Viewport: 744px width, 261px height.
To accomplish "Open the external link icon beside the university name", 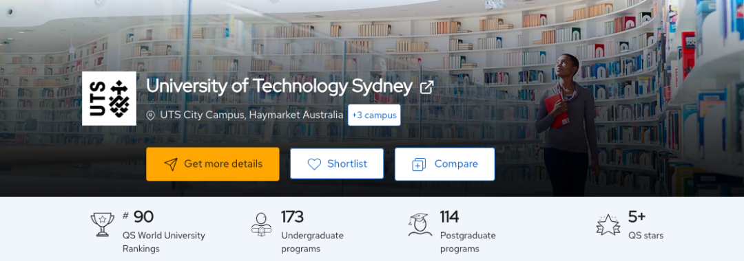I will (426, 87).
